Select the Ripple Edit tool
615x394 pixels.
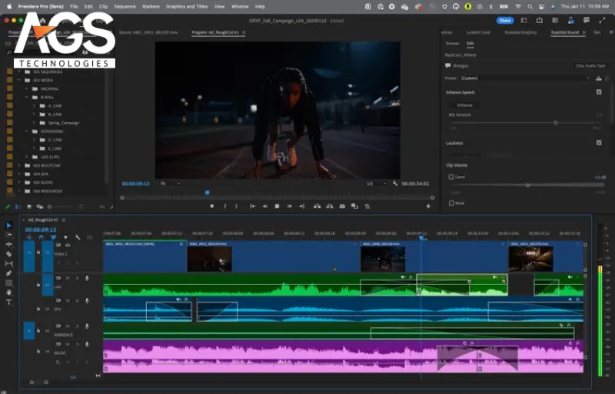click(9, 244)
